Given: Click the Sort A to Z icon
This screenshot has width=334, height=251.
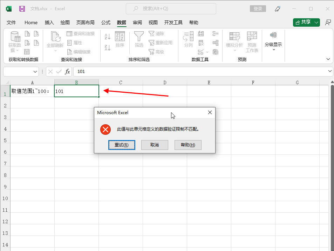Looking at the screenshot, I should coord(108,37).
